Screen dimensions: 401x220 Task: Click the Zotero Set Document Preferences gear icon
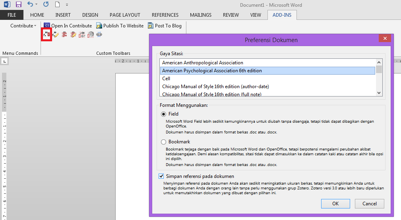91,35
